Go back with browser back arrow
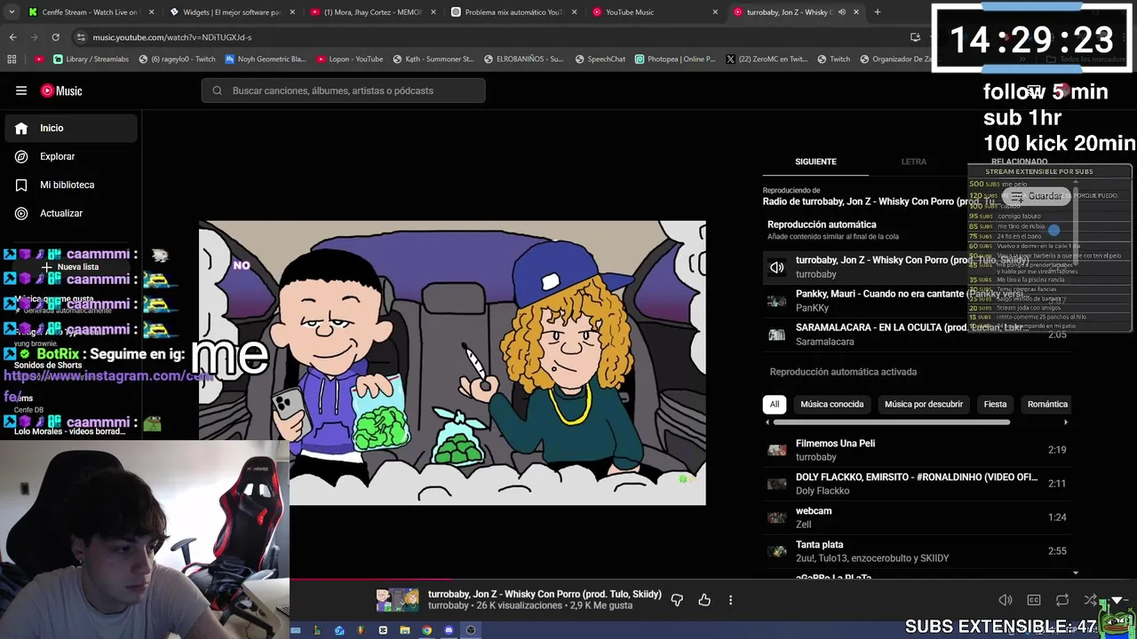This screenshot has height=639, width=1137. [x=12, y=37]
